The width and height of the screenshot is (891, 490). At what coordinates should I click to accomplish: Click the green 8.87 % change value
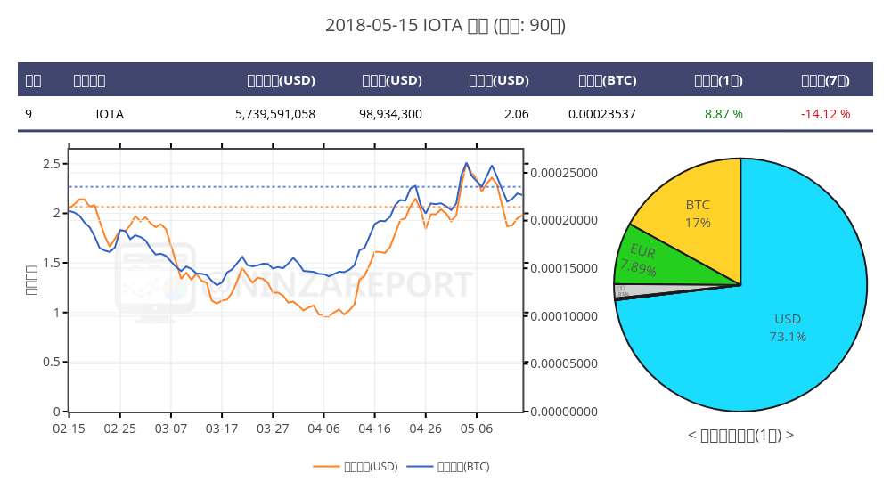point(723,114)
